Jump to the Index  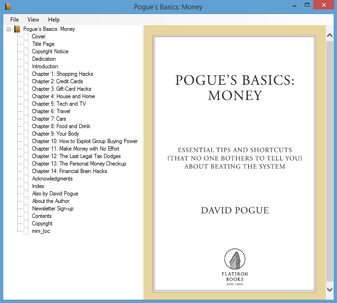click(38, 186)
